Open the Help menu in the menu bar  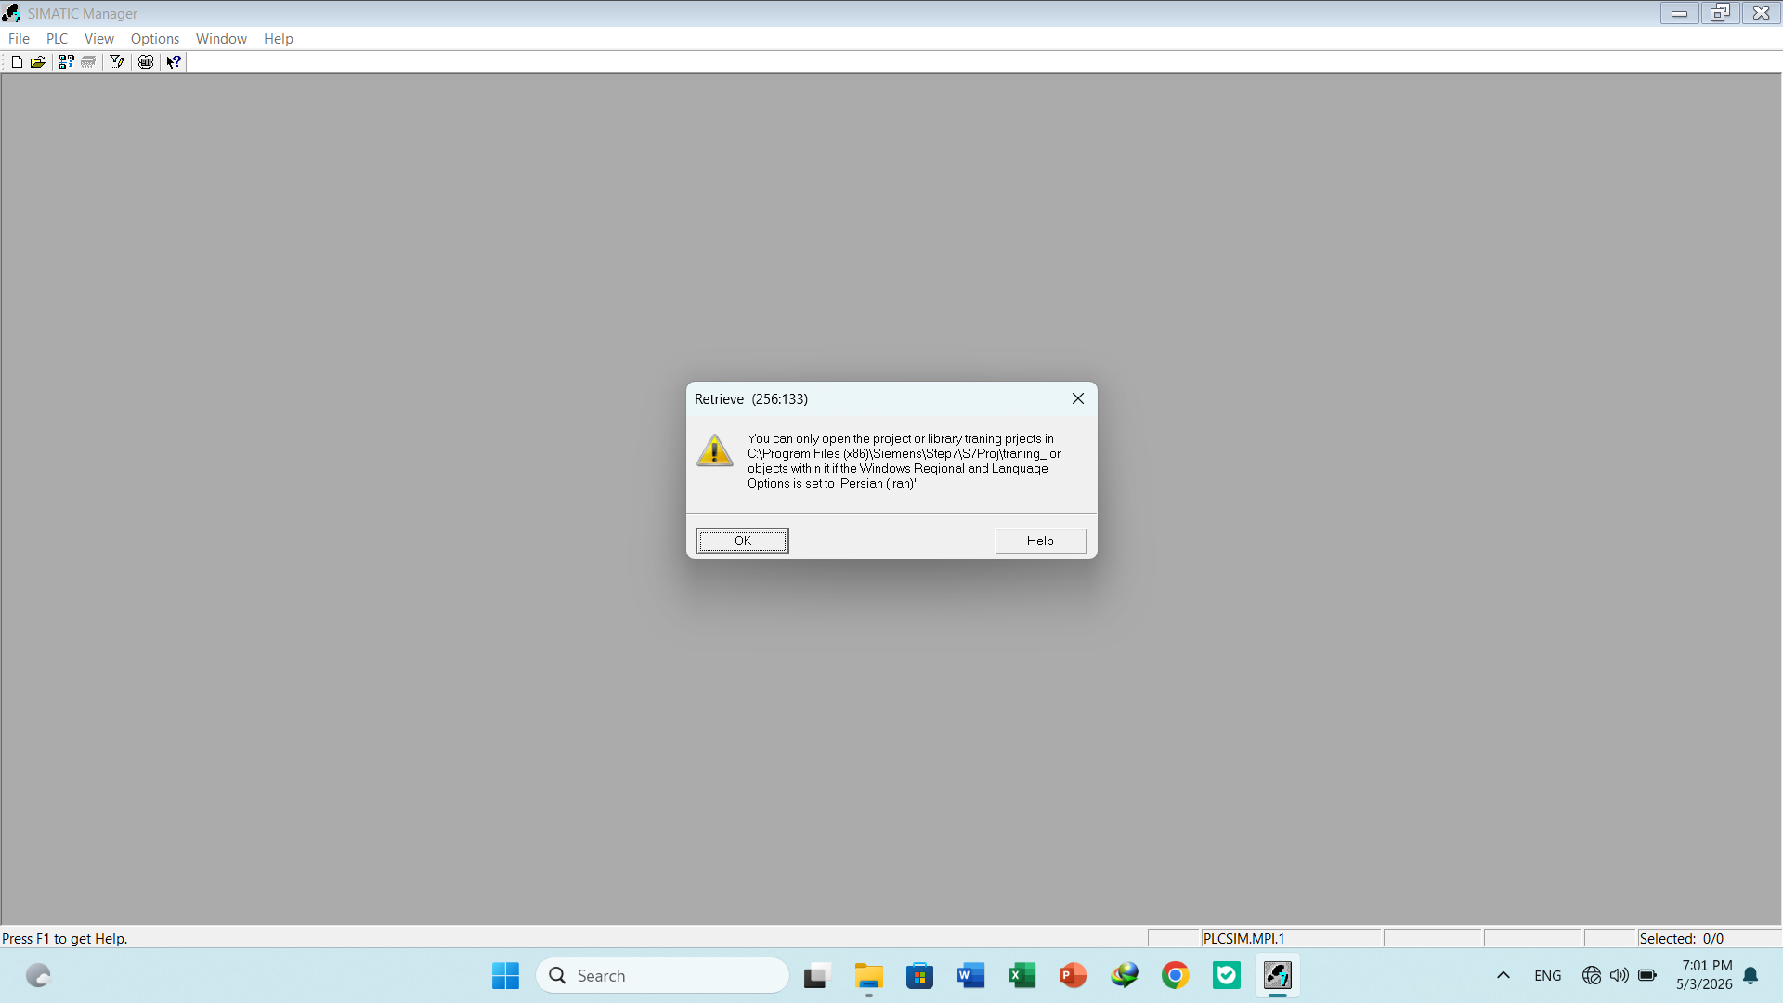tap(278, 39)
